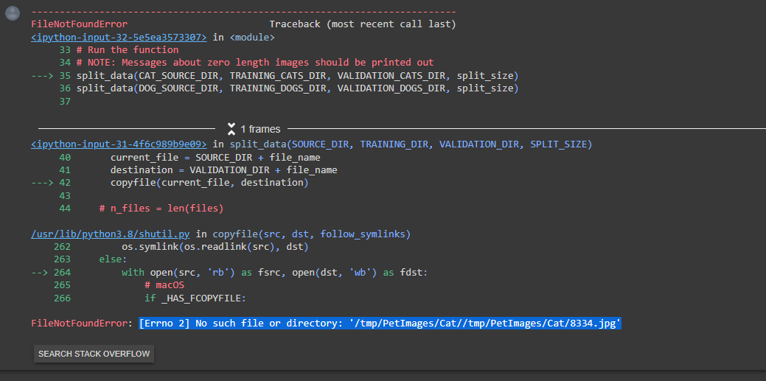Click the '# Run the function' comment

click(x=128, y=50)
